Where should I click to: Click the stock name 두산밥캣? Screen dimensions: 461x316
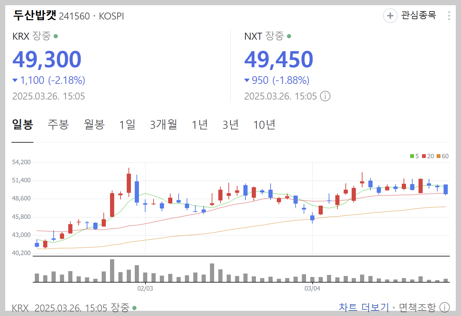coord(34,15)
